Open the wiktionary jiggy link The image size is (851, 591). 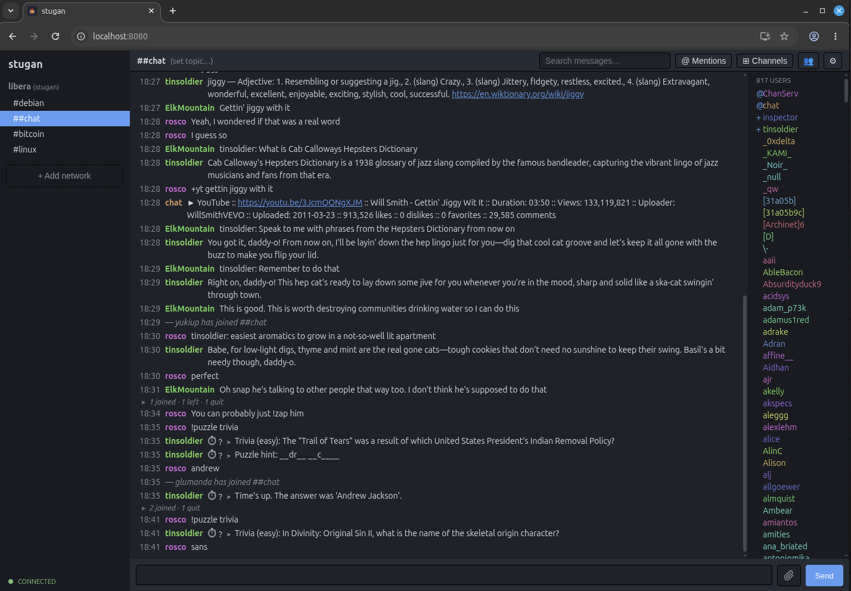pos(518,94)
